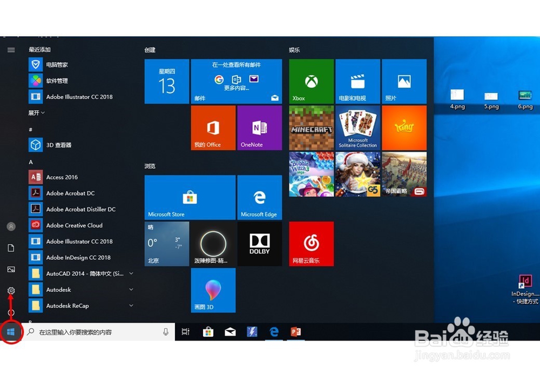Open Adobe InDesign CC 2018

(82, 257)
